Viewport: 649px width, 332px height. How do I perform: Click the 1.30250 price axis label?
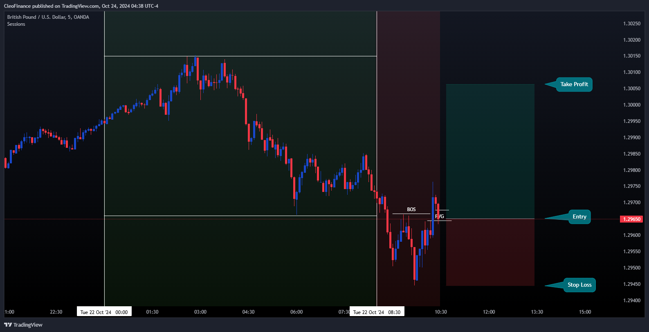pos(632,24)
